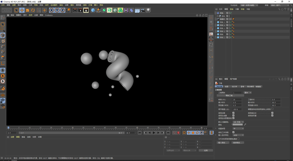This screenshot has width=293, height=161.
Task: Select the Rotate tool in top toolbar
Action: tap(33, 10)
